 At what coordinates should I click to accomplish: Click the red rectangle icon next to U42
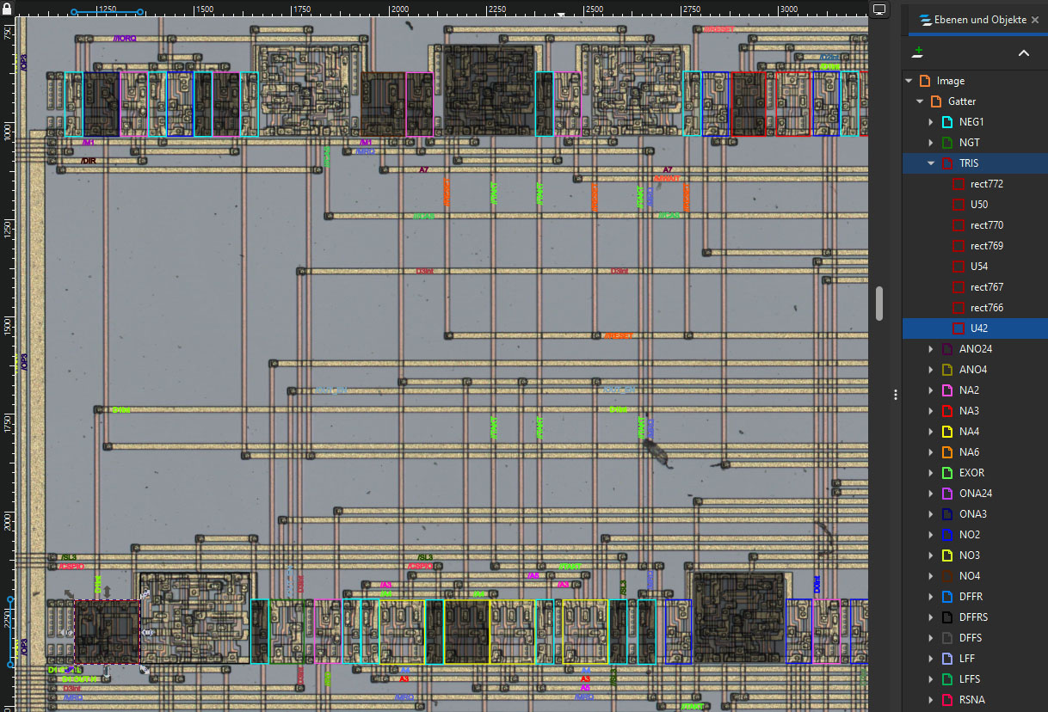[x=958, y=328]
